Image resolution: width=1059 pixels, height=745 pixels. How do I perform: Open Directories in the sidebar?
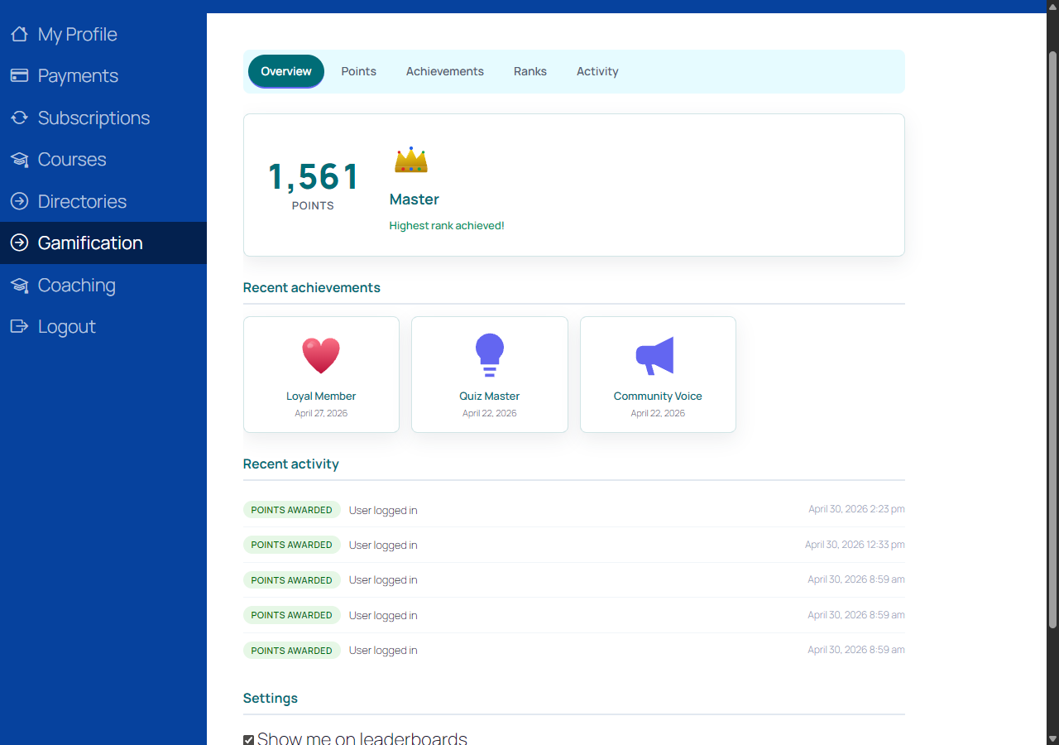pyautogui.click(x=103, y=201)
